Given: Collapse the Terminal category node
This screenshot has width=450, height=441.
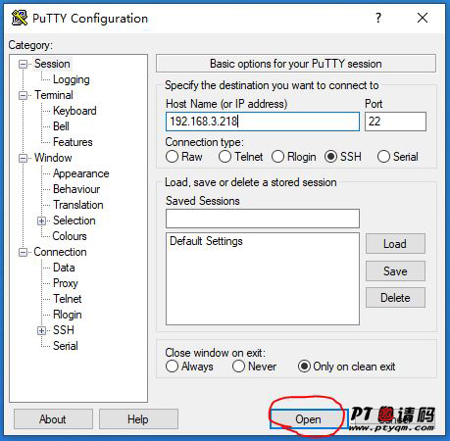Looking at the screenshot, I should point(23,95).
